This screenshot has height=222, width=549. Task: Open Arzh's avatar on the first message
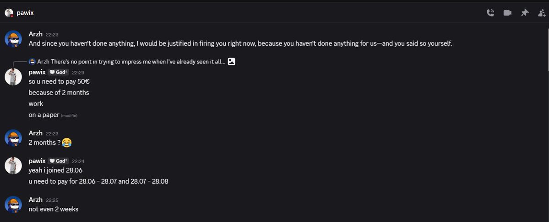13,38
